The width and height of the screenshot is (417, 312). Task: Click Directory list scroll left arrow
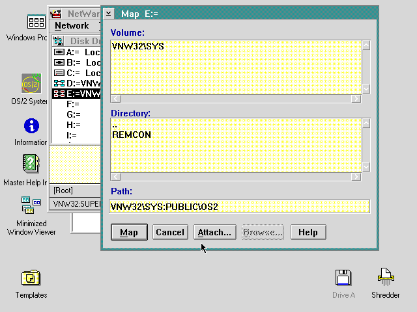click(x=115, y=177)
